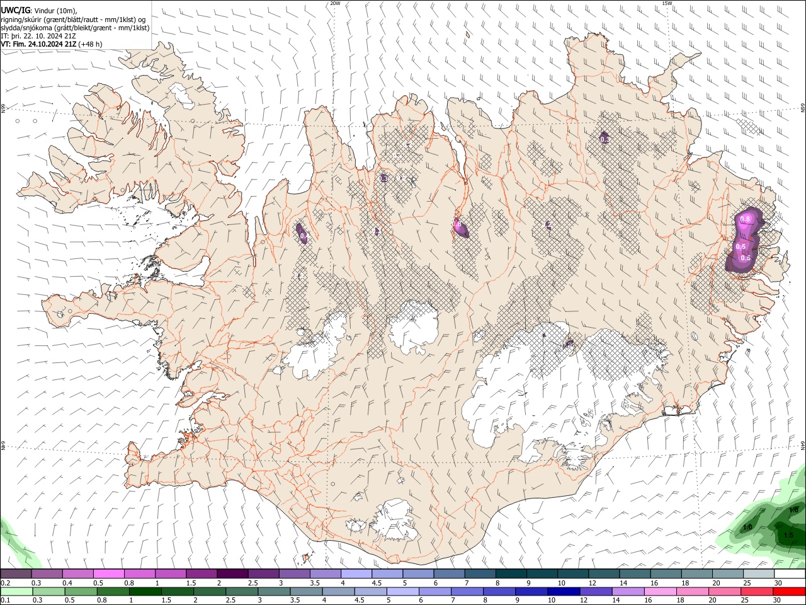
Task: Click the '0.3' value on the northern snow patch
Action: [604, 139]
